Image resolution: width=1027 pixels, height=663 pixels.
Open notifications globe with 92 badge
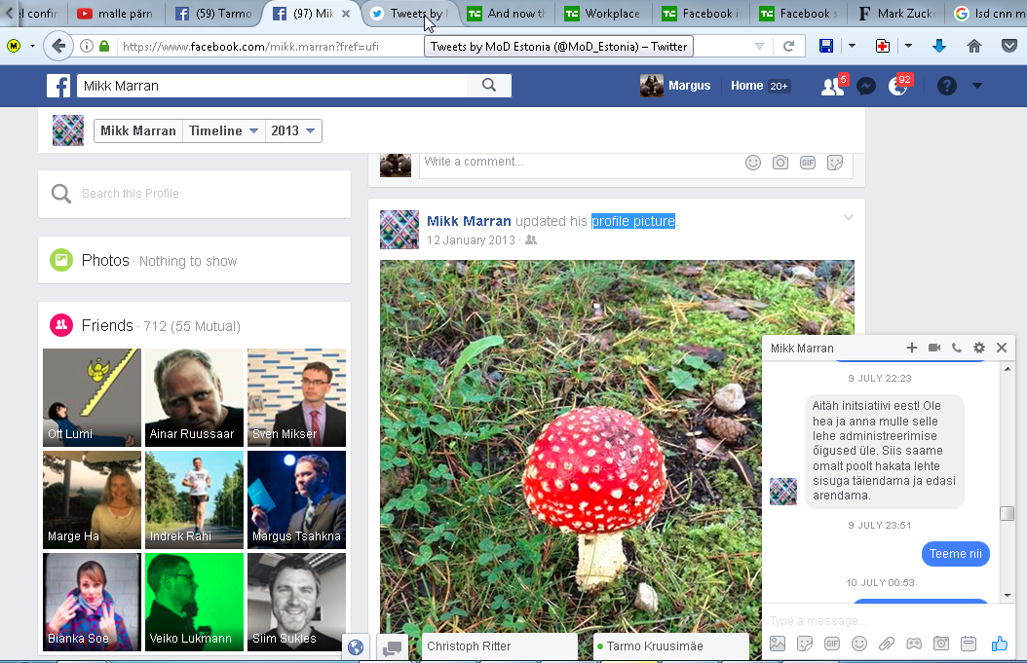tap(898, 86)
